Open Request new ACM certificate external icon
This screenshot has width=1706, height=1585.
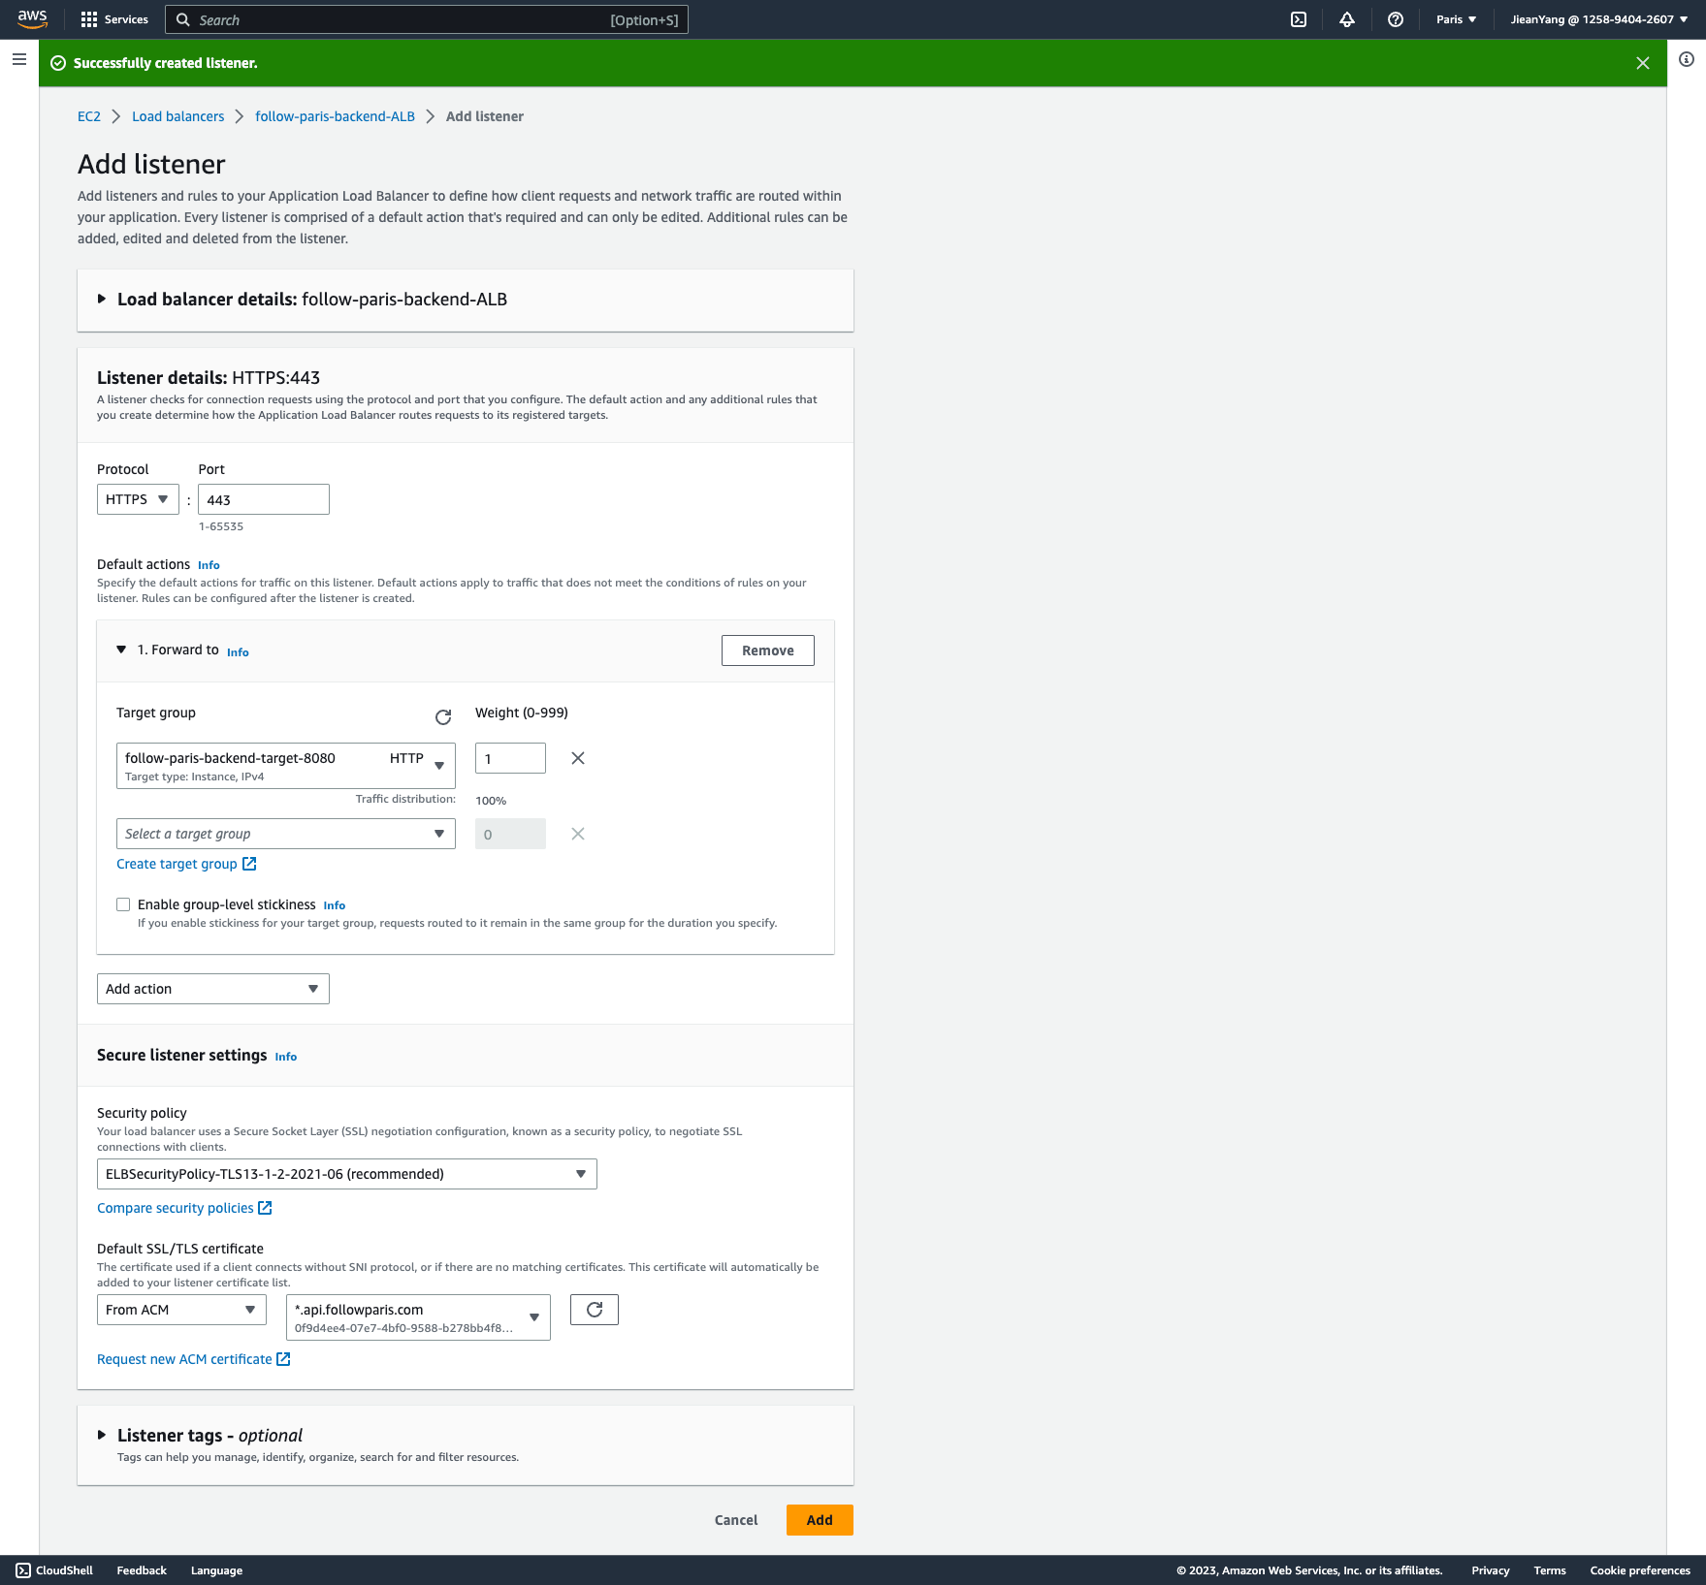click(x=283, y=1359)
